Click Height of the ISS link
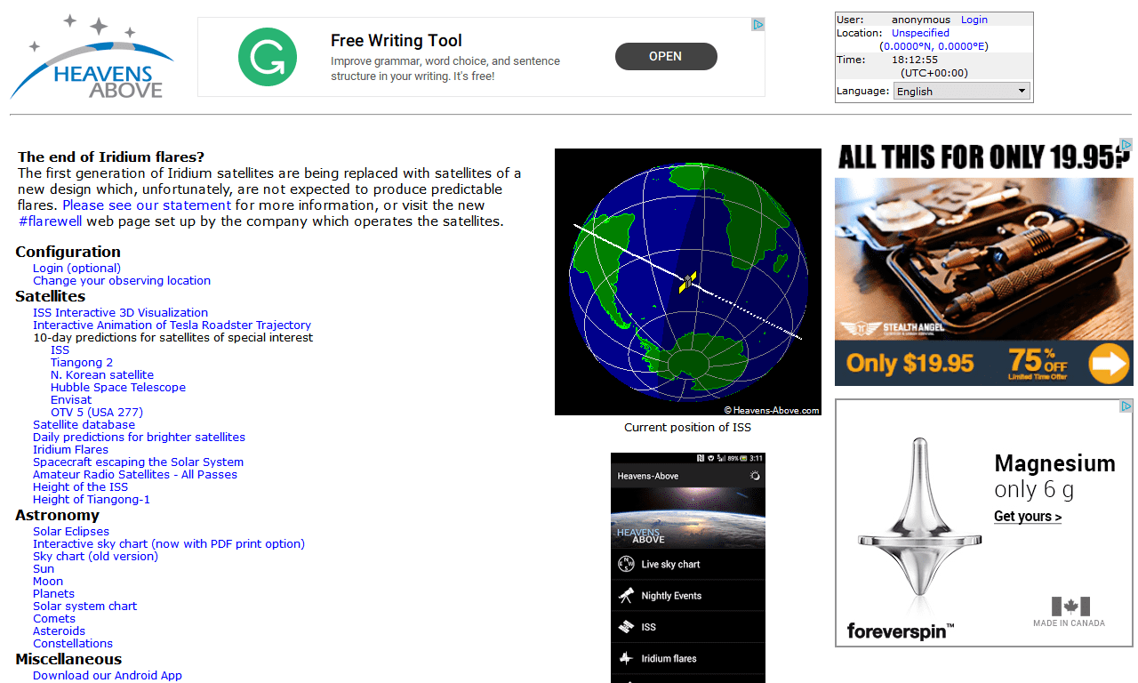The height and width of the screenshot is (683, 1138). (80, 486)
